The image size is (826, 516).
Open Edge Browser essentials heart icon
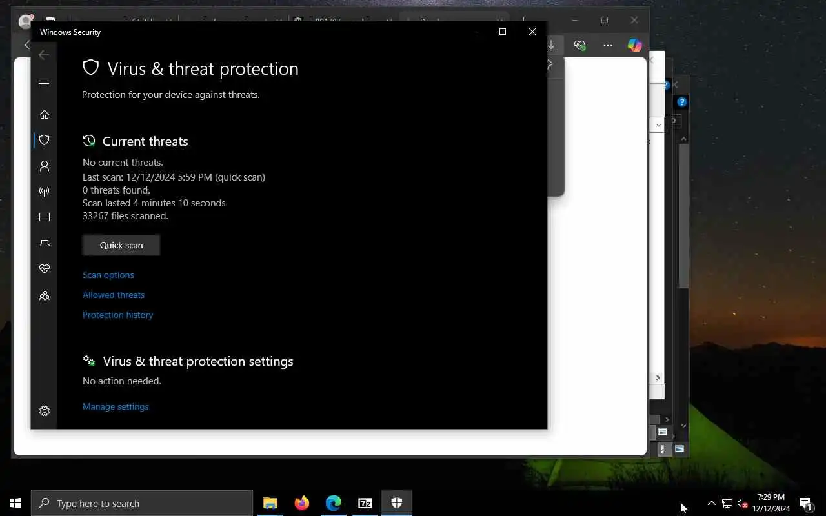pyautogui.click(x=579, y=45)
